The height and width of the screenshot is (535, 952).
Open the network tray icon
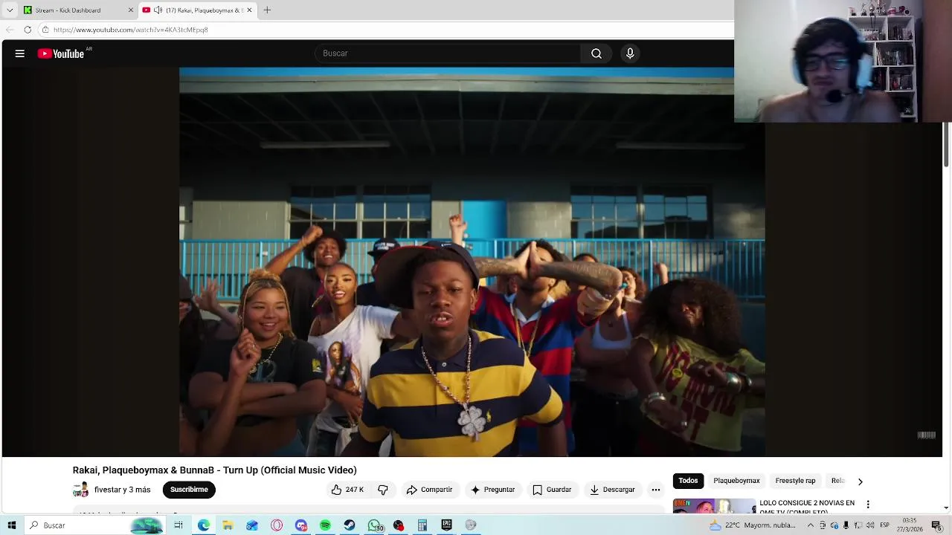pos(858,525)
